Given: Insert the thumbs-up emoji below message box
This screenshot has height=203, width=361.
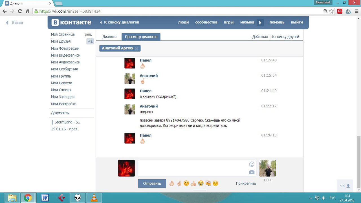Looking at the screenshot, I should [193, 184].
